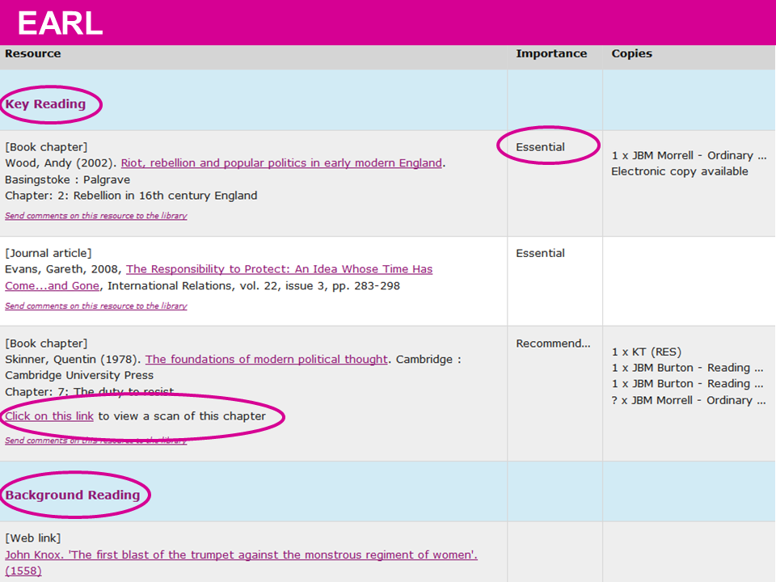Screen dimensions: 776x582
Task: Send comments on the Evans journal article
Action: [x=95, y=306]
